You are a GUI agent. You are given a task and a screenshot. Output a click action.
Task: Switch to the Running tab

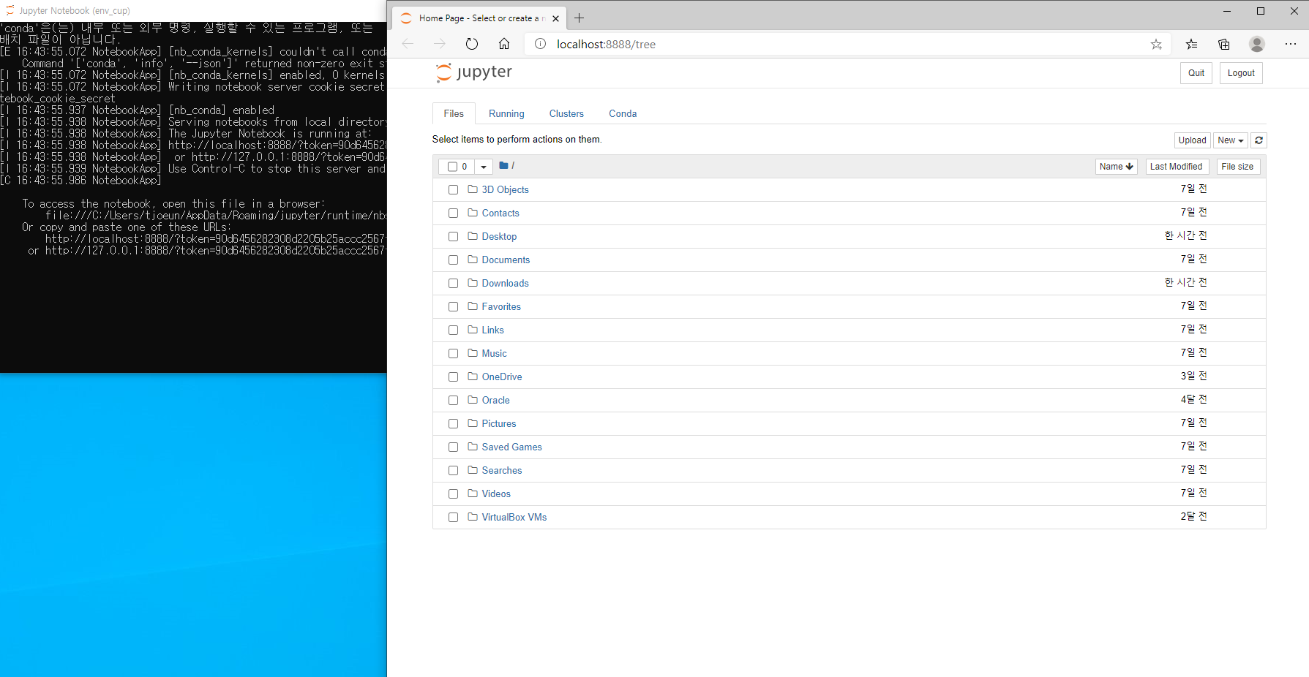coord(506,113)
